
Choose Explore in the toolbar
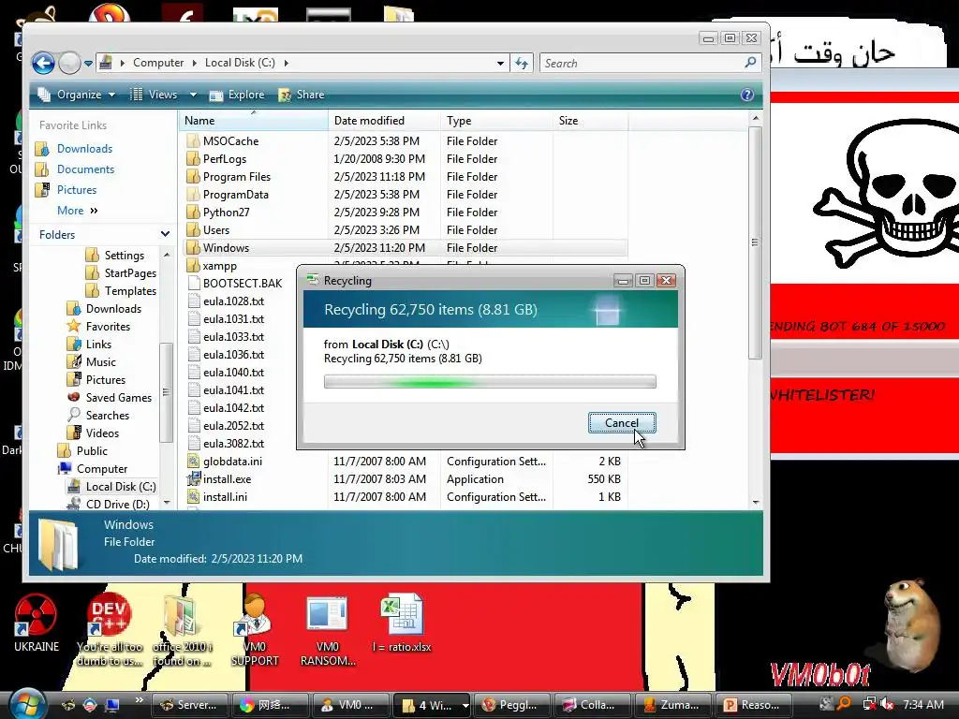pos(237,95)
